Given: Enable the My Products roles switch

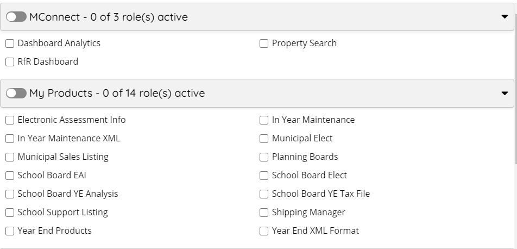Looking at the screenshot, I should coord(16,94).
